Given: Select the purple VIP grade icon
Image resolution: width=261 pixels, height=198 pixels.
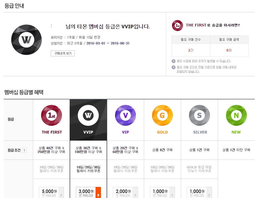Looking at the screenshot, I should click(126, 116).
